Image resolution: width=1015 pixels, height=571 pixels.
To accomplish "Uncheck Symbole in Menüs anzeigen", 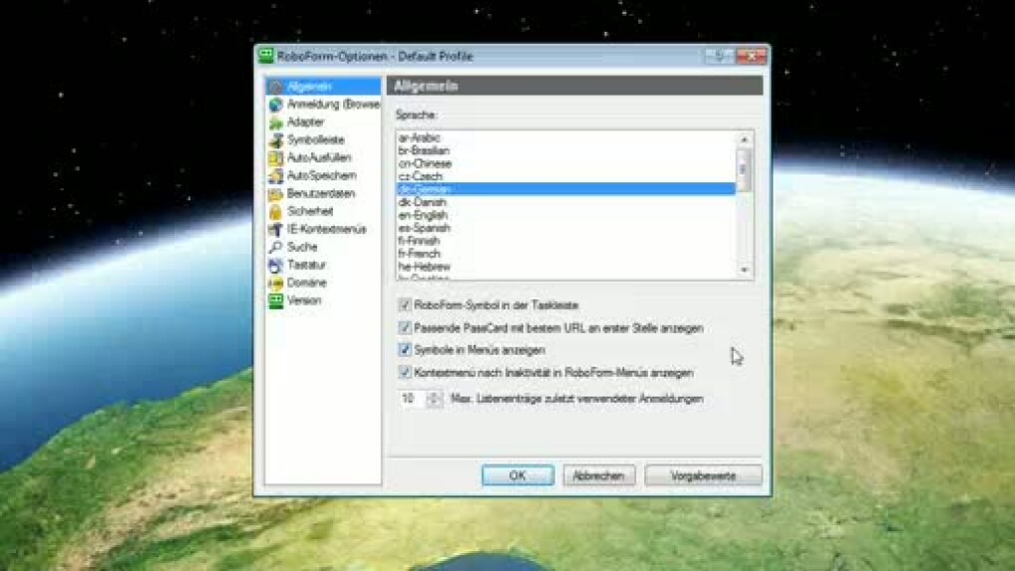I will (x=405, y=350).
